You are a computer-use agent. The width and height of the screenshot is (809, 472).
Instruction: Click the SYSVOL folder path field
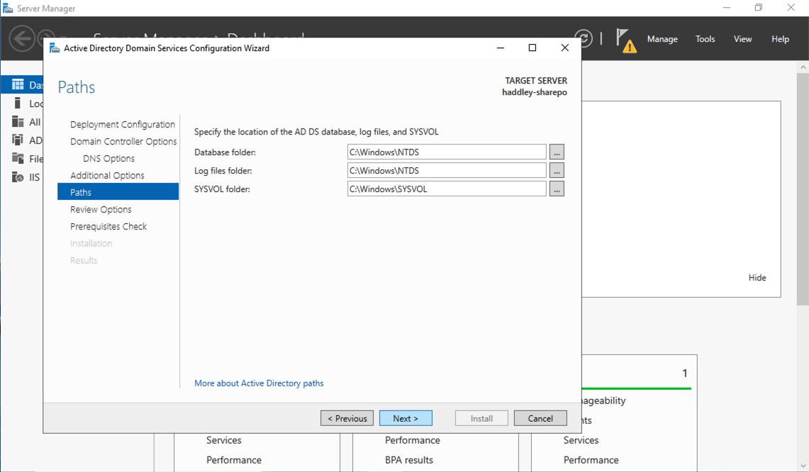coord(446,189)
